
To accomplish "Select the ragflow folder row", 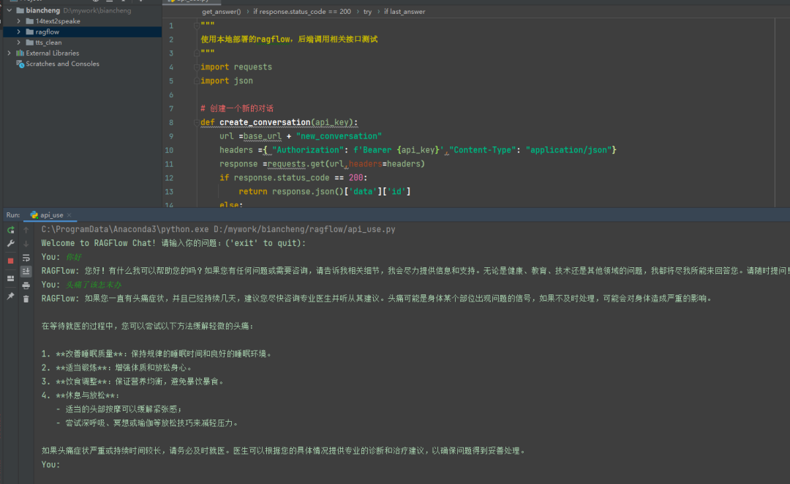I will pos(82,31).
